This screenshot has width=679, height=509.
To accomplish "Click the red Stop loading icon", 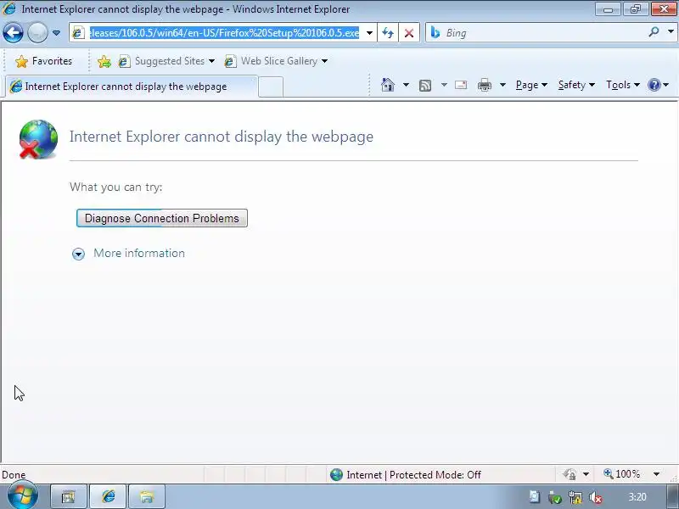I will pos(409,33).
